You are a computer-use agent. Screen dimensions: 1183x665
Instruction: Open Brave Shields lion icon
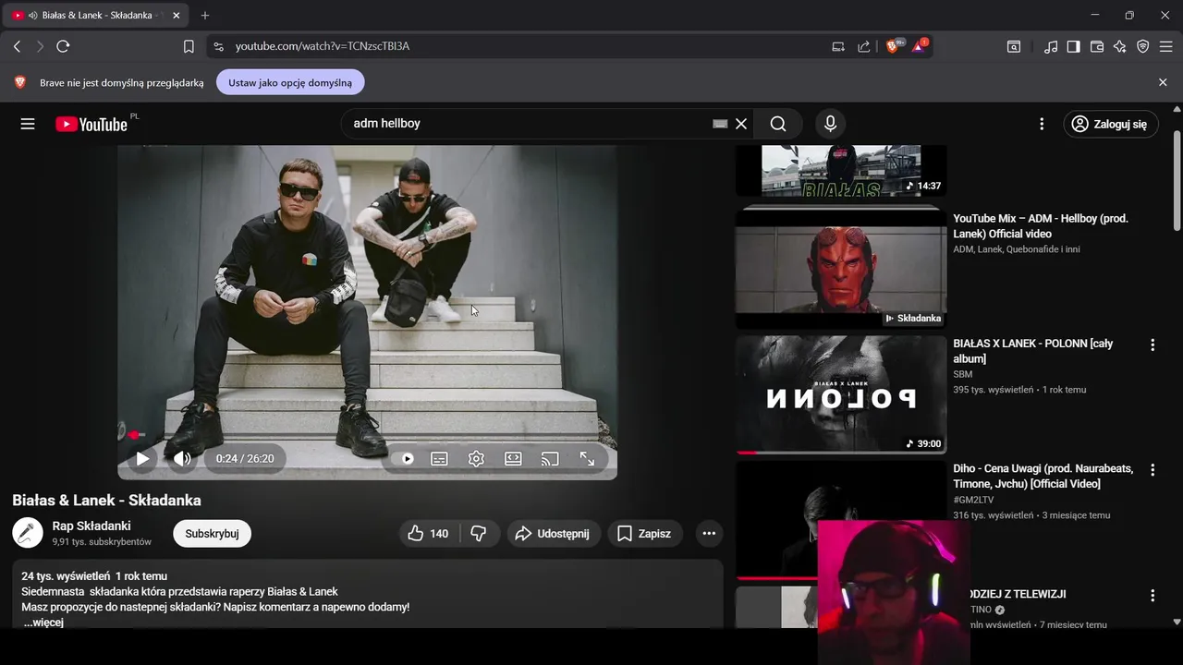(893, 46)
